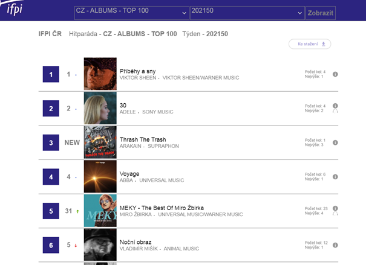Click rank badge number 1
Viewport: 366px width, 265px height.
pyautogui.click(x=51, y=74)
